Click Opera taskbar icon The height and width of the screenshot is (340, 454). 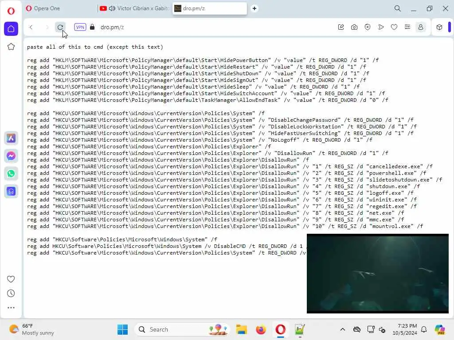pos(280,329)
